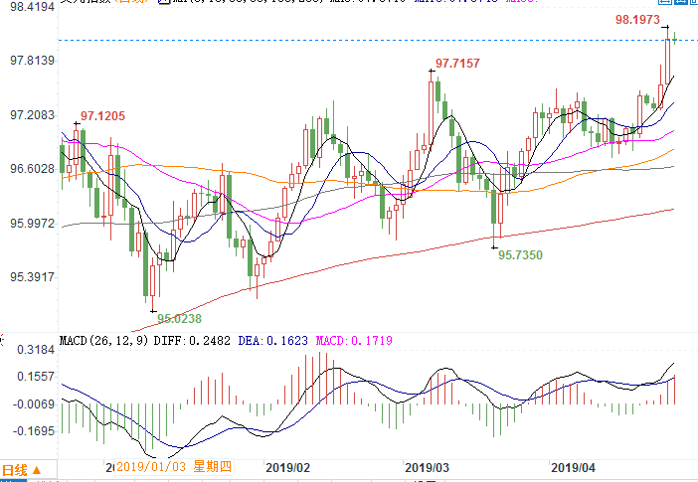This screenshot has width=698, height=482.
Task: Select the 2019/03 date axis marker
Action: [x=429, y=466]
